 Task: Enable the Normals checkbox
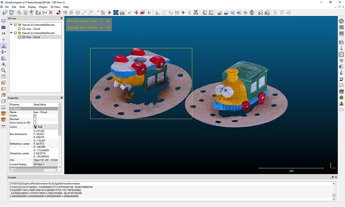click(34, 119)
